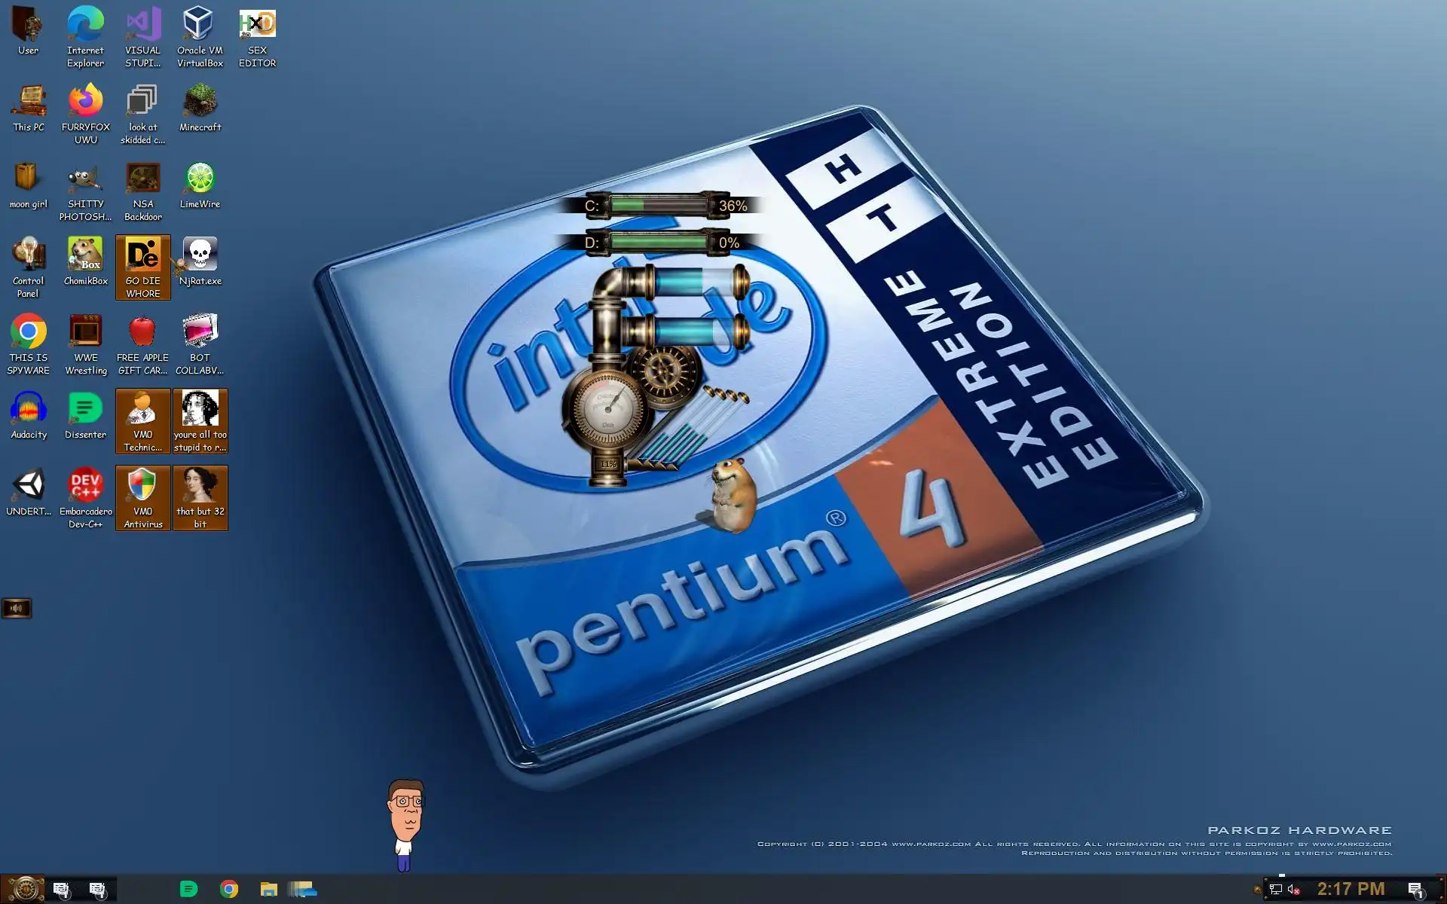Open the steampunk Start button

(25, 889)
